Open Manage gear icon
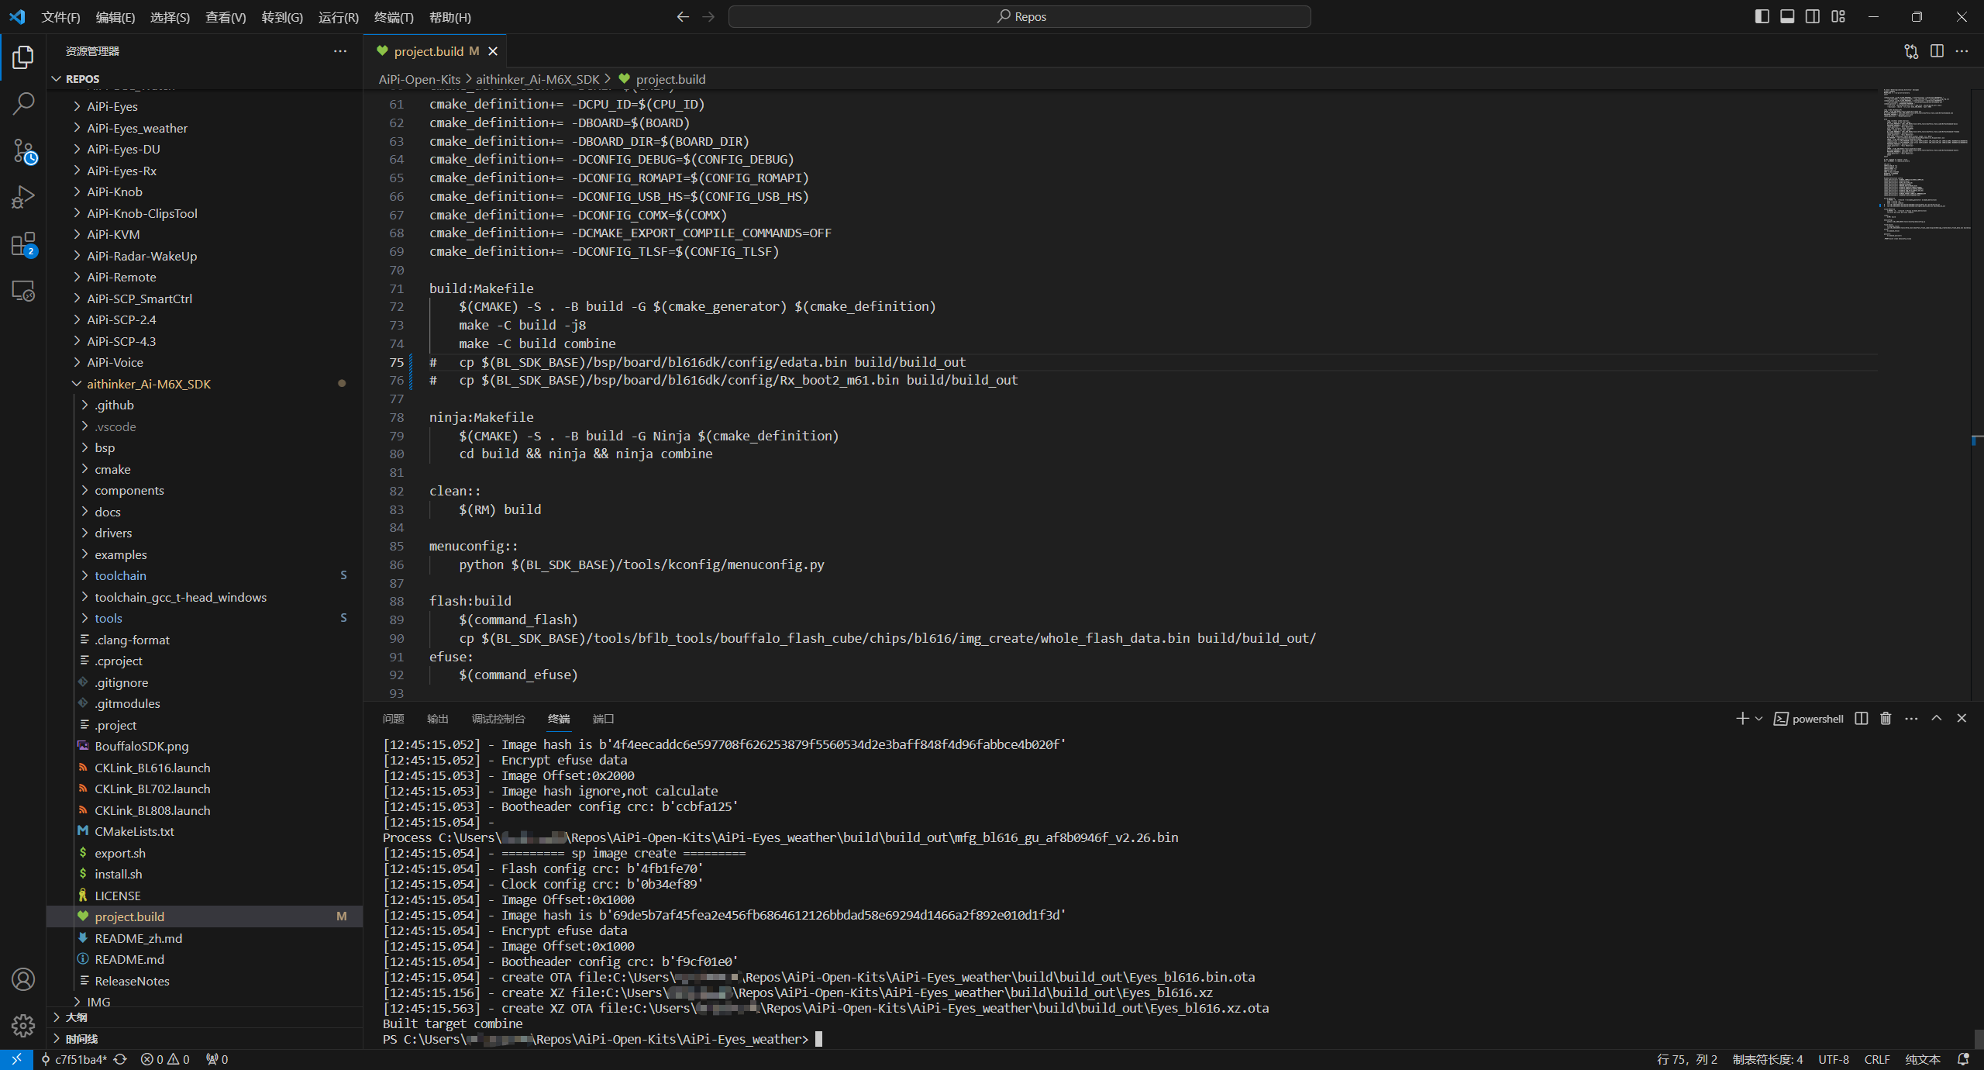Screen dimensions: 1984x1070 click(x=23, y=1026)
